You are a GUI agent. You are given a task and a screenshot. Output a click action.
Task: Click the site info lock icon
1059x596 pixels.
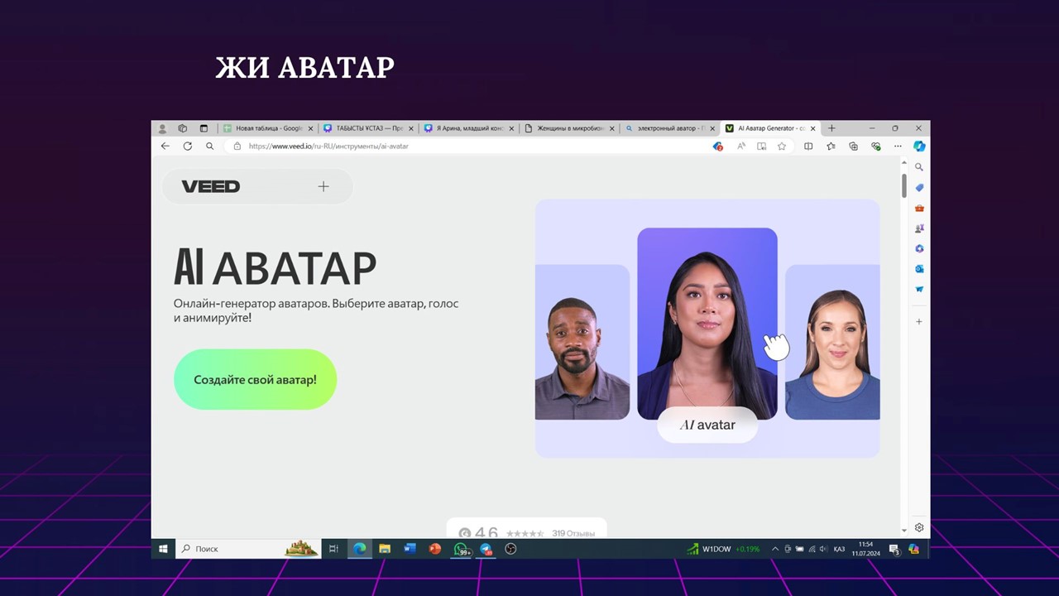[237, 146]
